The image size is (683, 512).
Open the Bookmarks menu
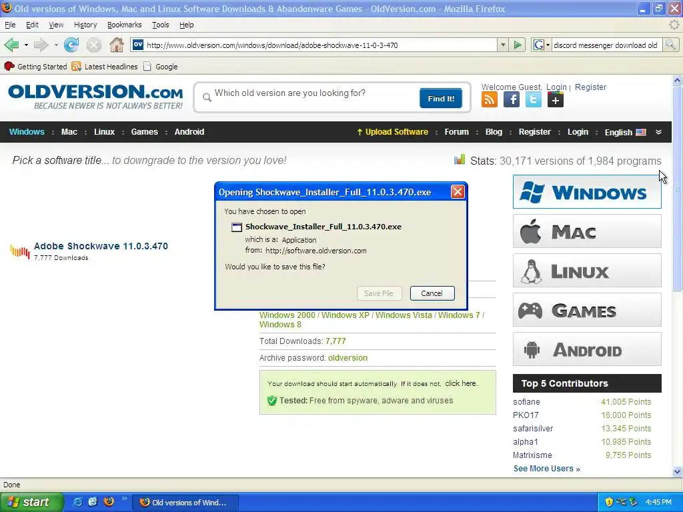(x=124, y=25)
